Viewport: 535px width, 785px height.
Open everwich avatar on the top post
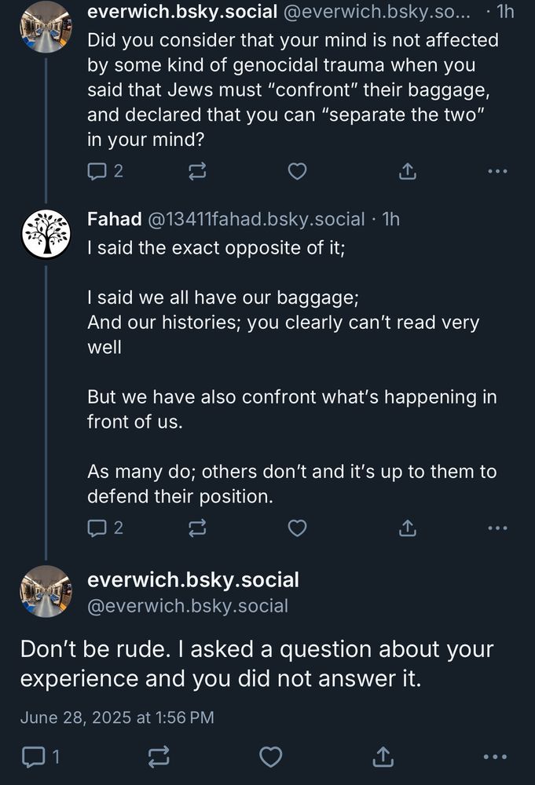(46, 27)
